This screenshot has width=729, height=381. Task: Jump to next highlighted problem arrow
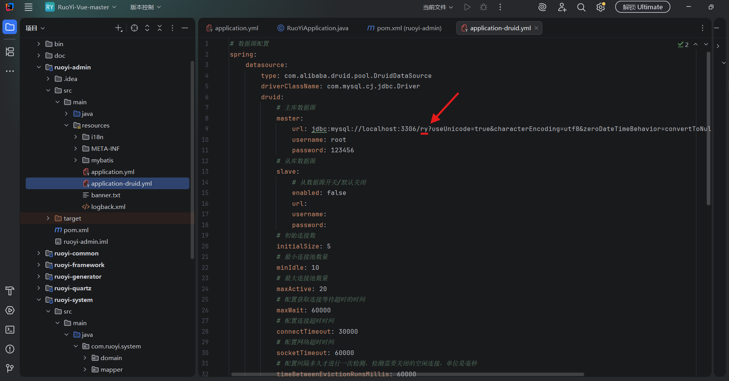pyautogui.click(x=706, y=44)
